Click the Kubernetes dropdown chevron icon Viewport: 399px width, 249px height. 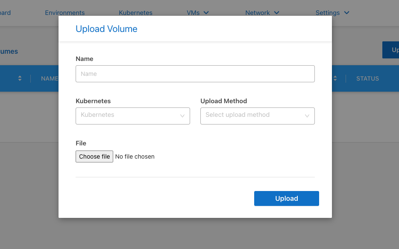point(182,116)
